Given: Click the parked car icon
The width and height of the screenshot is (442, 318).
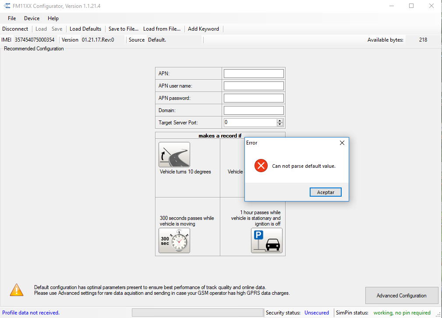Looking at the screenshot, I should point(266,240).
